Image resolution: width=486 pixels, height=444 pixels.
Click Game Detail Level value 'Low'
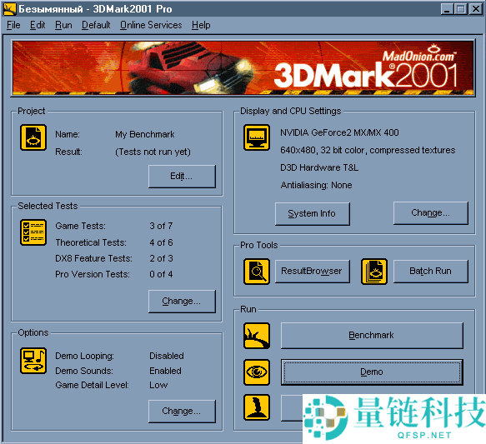tap(158, 385)
